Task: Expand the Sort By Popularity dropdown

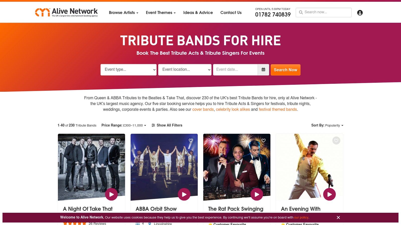Action: (x=327, y=125)
